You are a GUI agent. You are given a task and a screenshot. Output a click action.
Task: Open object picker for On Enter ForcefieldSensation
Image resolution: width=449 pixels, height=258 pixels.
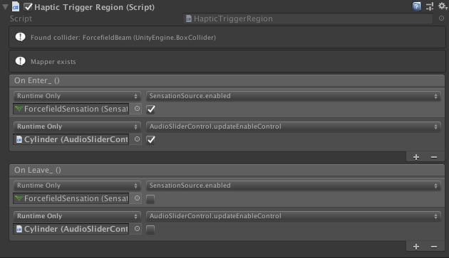click(x=137, y=109)
